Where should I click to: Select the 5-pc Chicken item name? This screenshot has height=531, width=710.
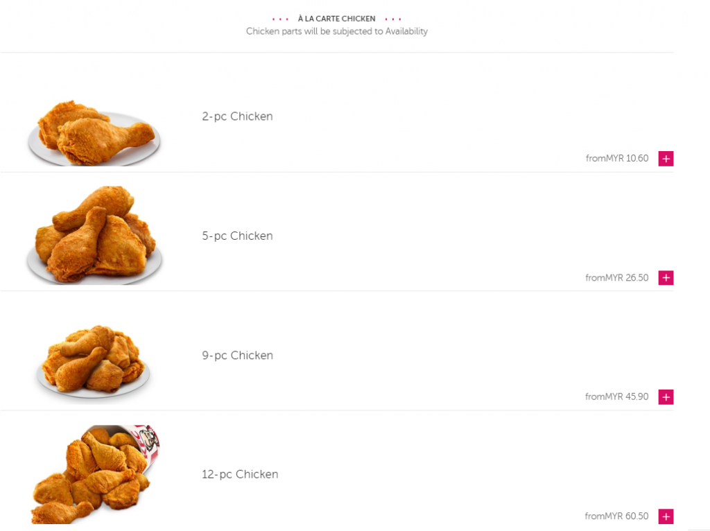237,236
